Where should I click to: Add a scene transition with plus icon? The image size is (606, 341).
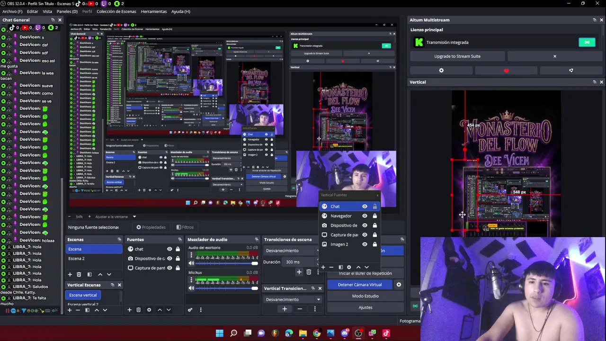[299, 272]
